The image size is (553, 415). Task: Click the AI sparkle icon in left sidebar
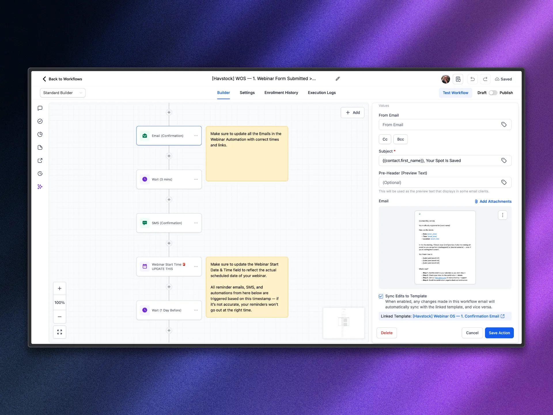(x=40, y=187)
